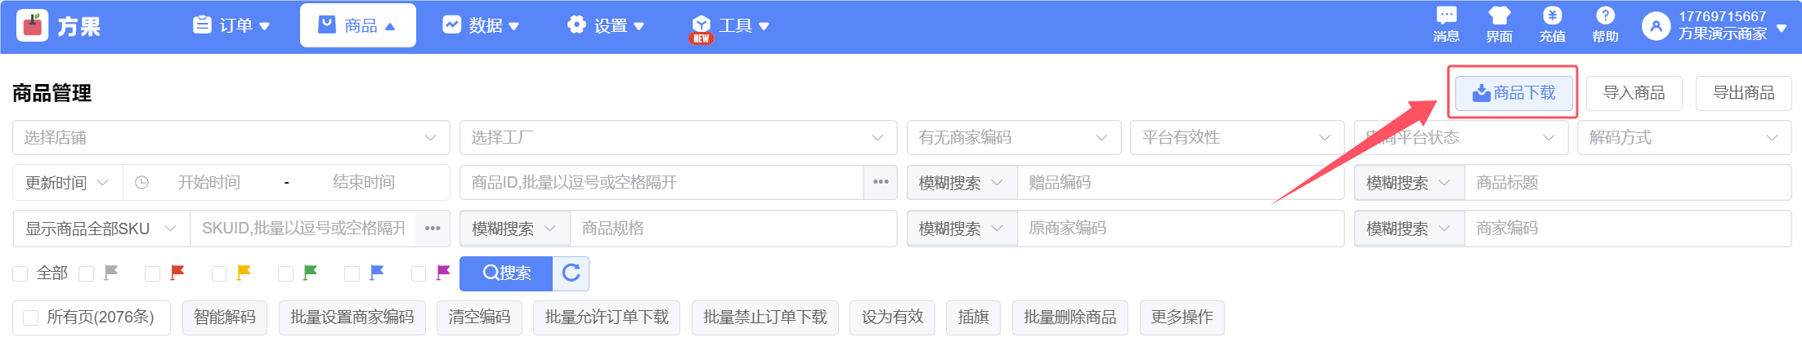Open the 数据 menu
The height and width of the screenshot is (342, 1802).
click(x=481, y=26)
